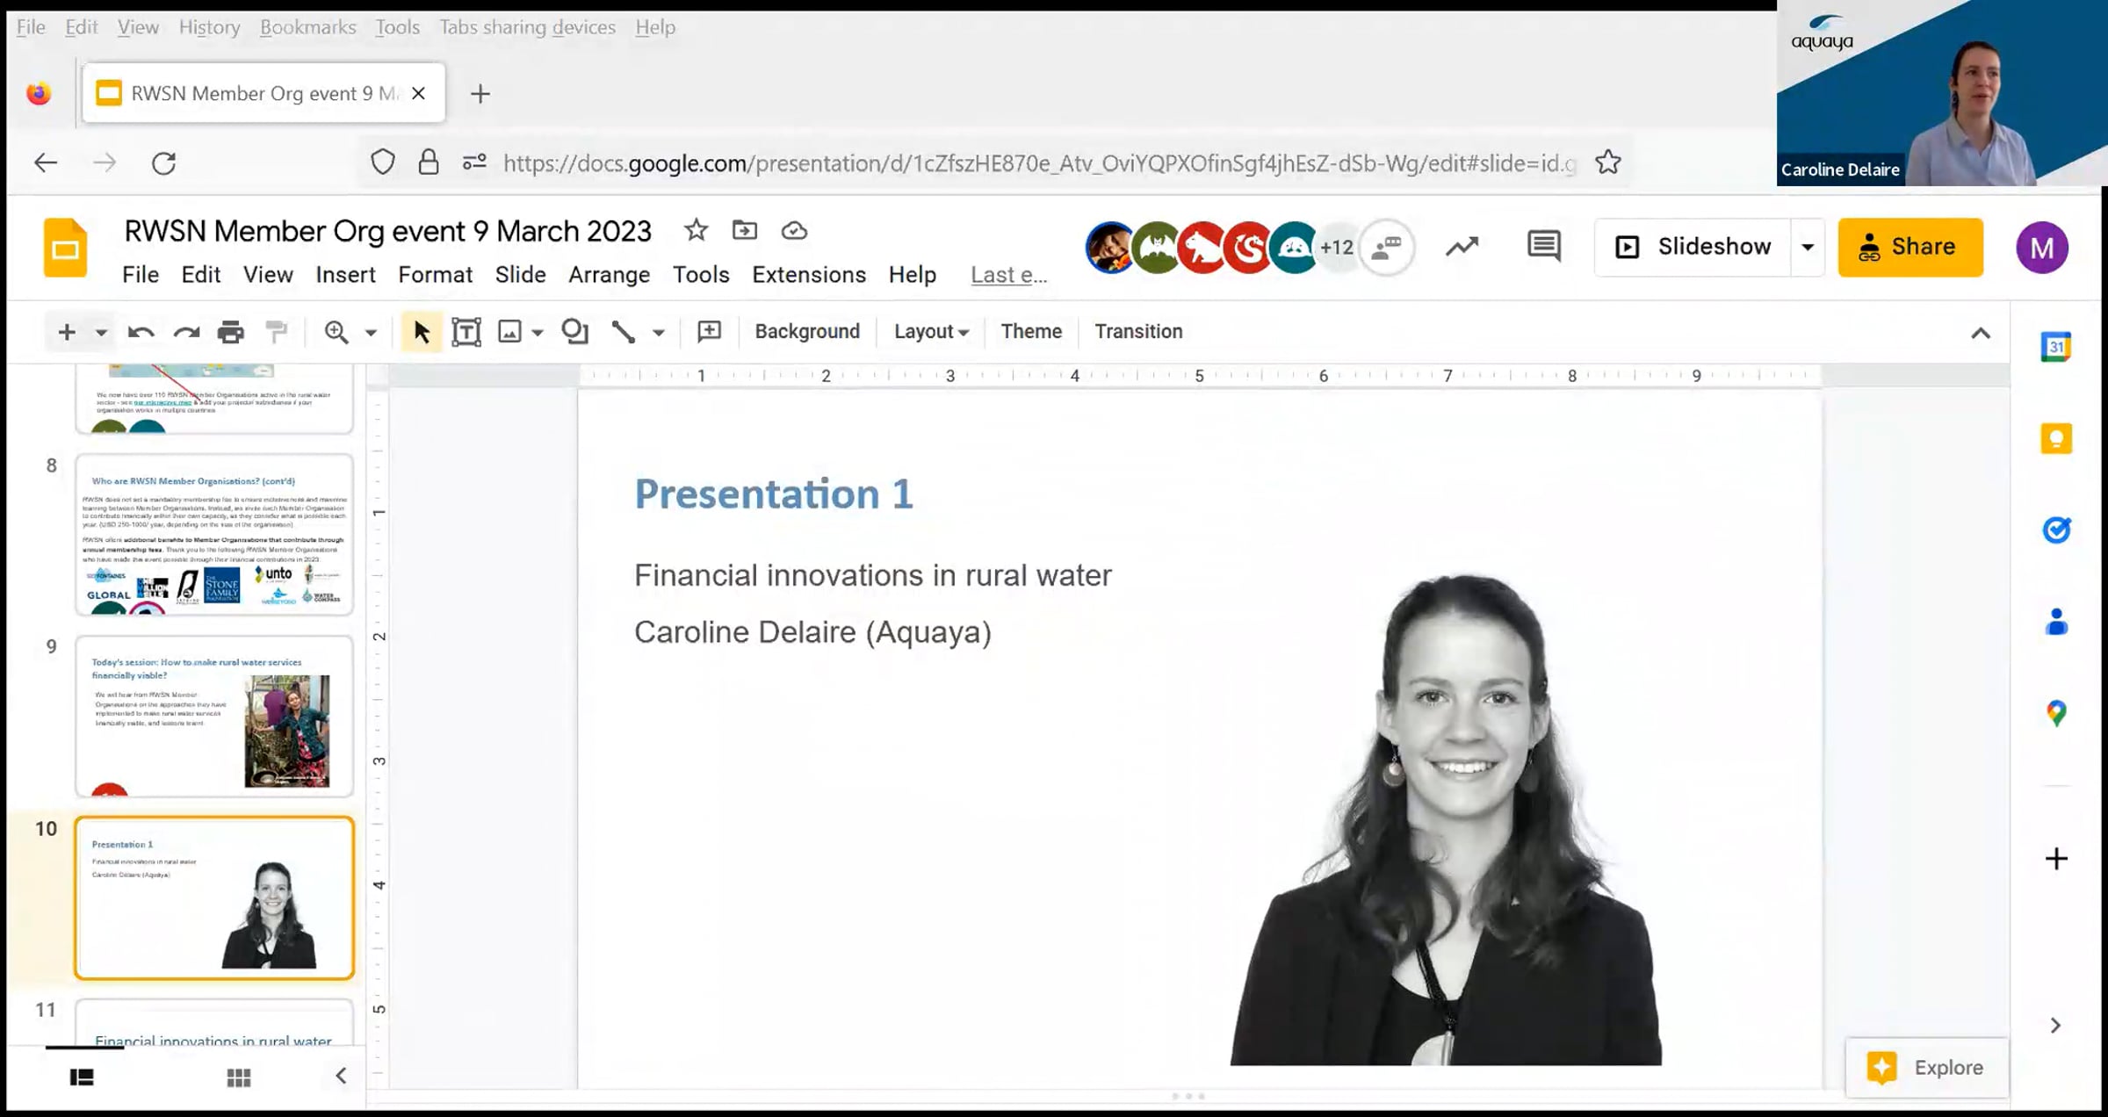The image size is (2108, 1117).
Task: Expand the Layout dropdown
Action: [x=930, y=332]
